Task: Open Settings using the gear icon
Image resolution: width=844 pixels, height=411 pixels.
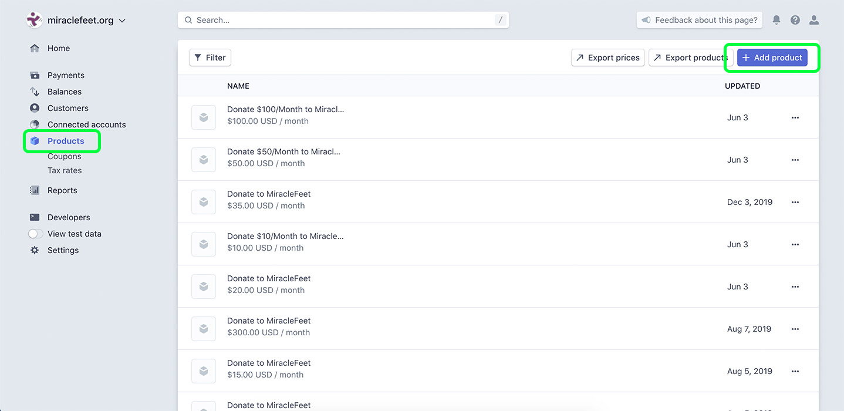Action: coord(35,250)
